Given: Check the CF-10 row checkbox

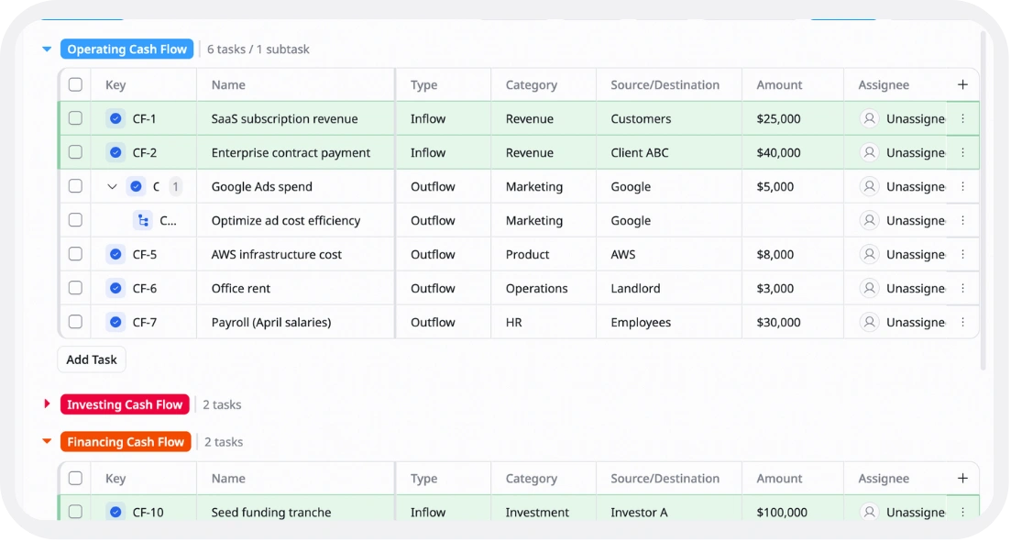Looking at the screenshot, I should [75, 512].
